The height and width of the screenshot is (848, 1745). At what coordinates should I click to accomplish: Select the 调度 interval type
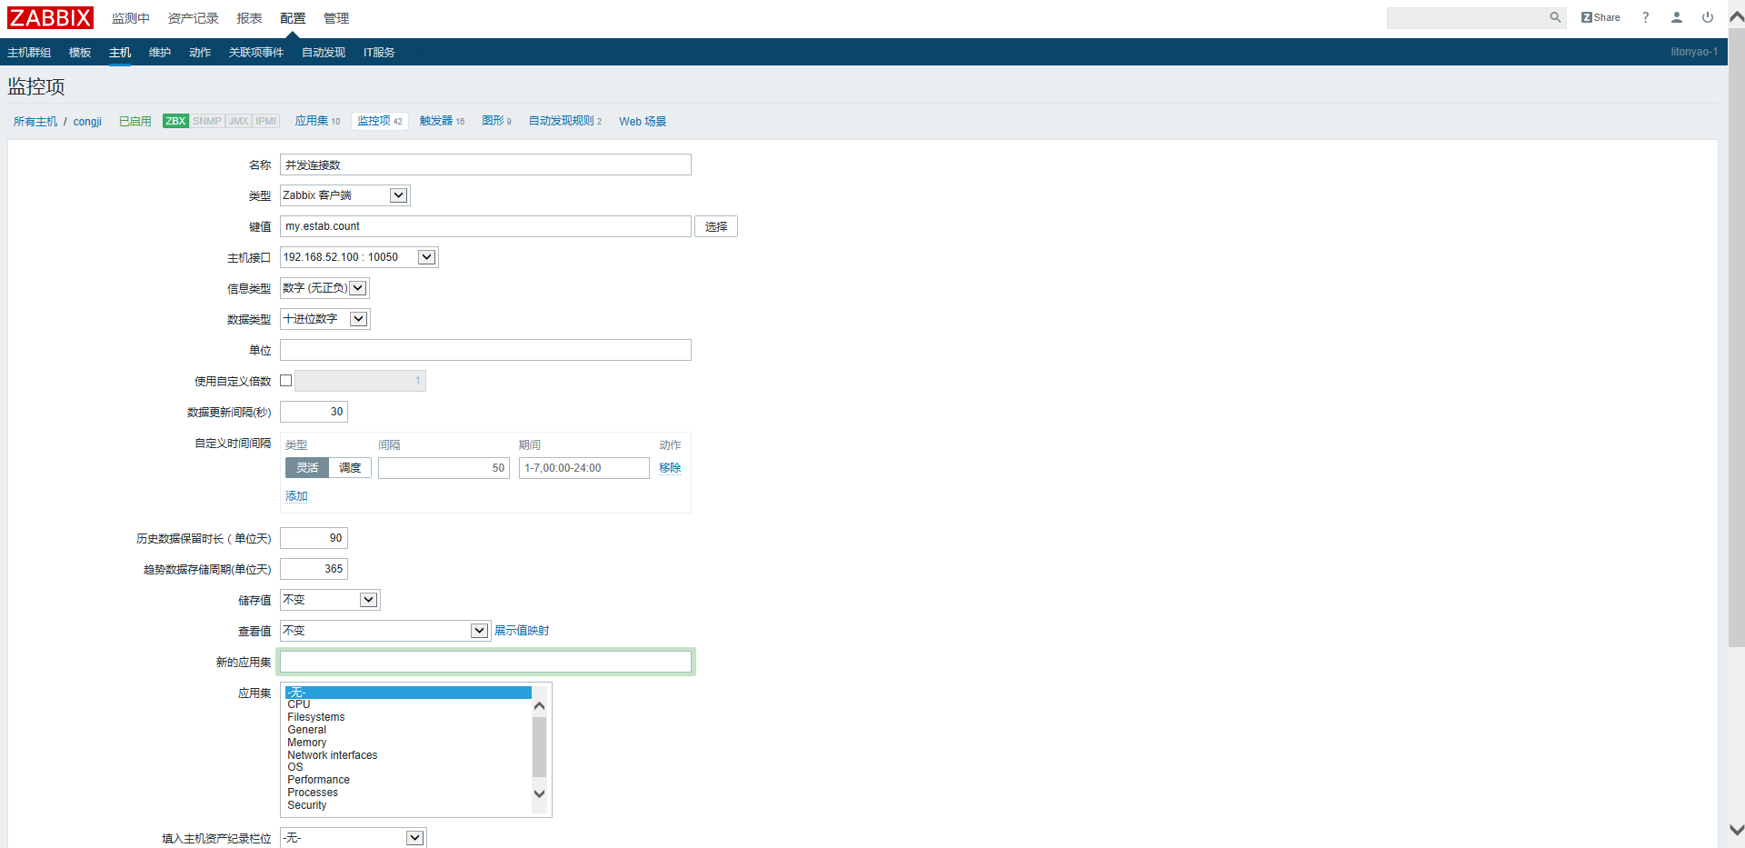tap(350, 468)
